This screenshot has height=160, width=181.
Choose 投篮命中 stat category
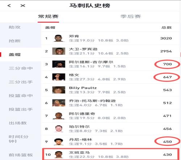click(x=21, y=96)
